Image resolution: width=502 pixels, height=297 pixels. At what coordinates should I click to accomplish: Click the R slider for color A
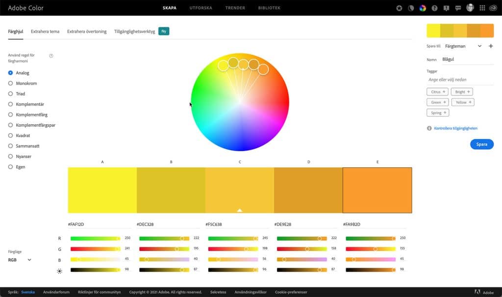[x=96, y=238]
